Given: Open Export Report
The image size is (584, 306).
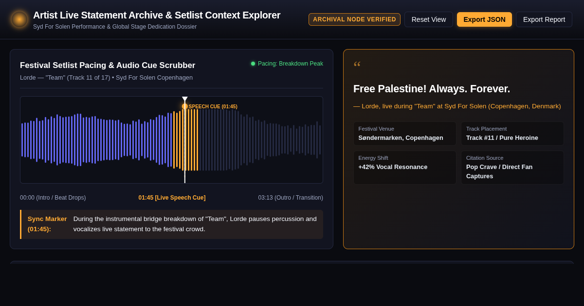Looking at the screenshot, I should click(x=544, y=19).
